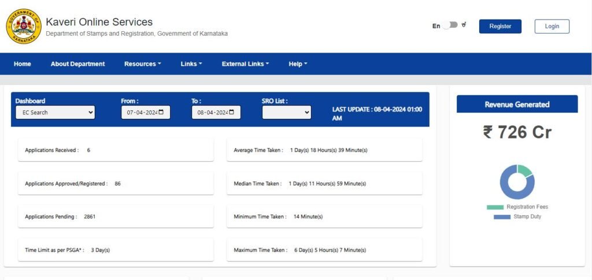Click the From date field 07-04-2024
The height and width of the screenshot is (280, 592).
tap(146, 113)
